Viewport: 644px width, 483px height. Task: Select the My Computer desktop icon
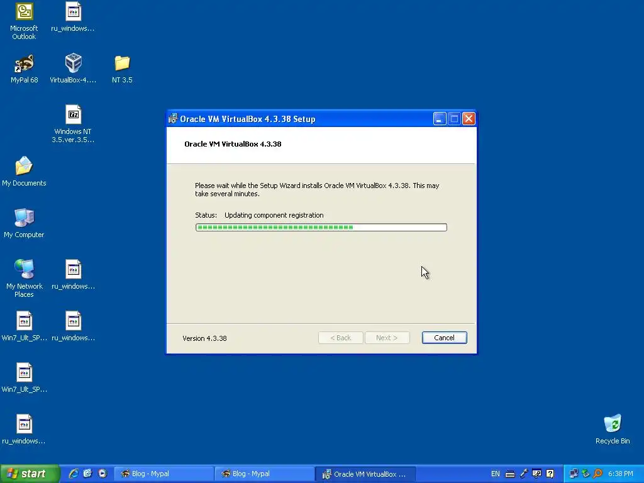coord(24,223)
